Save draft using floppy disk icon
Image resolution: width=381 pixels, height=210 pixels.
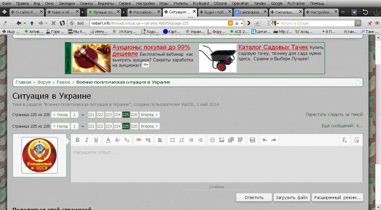pos(252,140)
